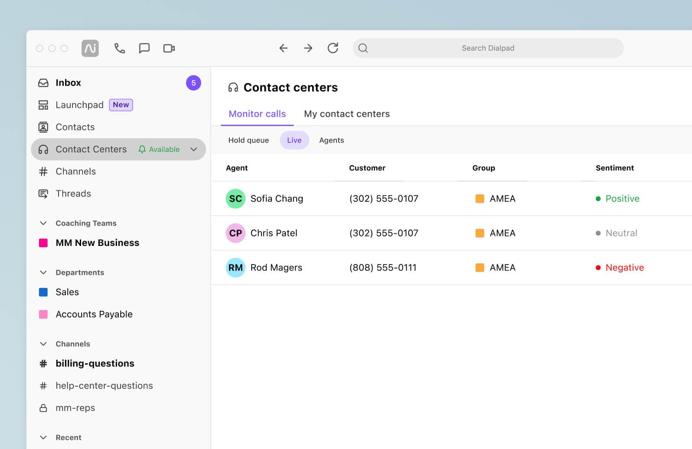Go back with the left arrow
The height and width of the screenshot is (449, 692).
tap(284, 48)
